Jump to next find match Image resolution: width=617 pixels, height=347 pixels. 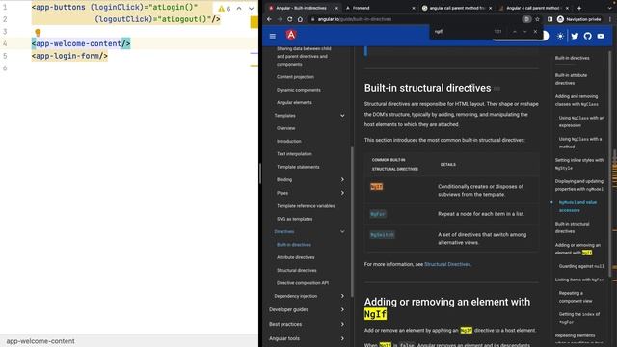point(524,32)
